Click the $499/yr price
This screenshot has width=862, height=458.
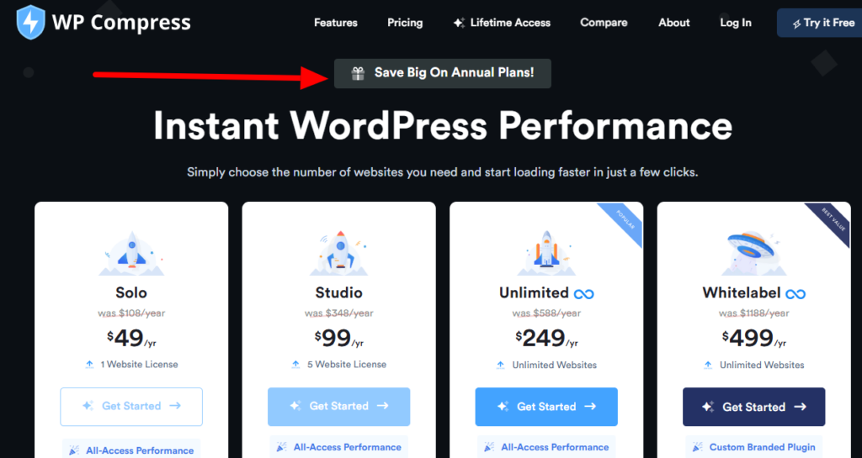[x=753, y=338]
